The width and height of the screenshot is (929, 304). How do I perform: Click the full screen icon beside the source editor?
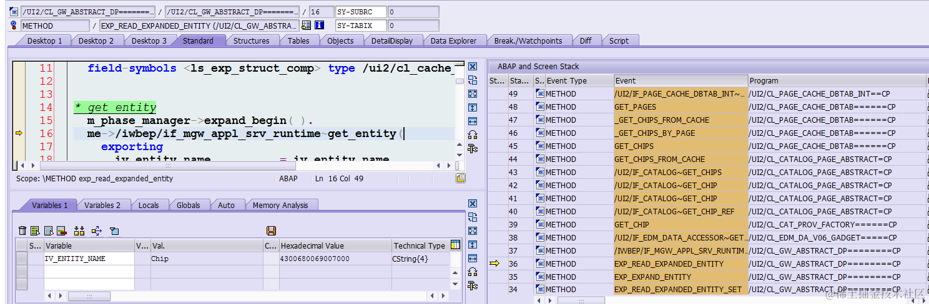473,93
